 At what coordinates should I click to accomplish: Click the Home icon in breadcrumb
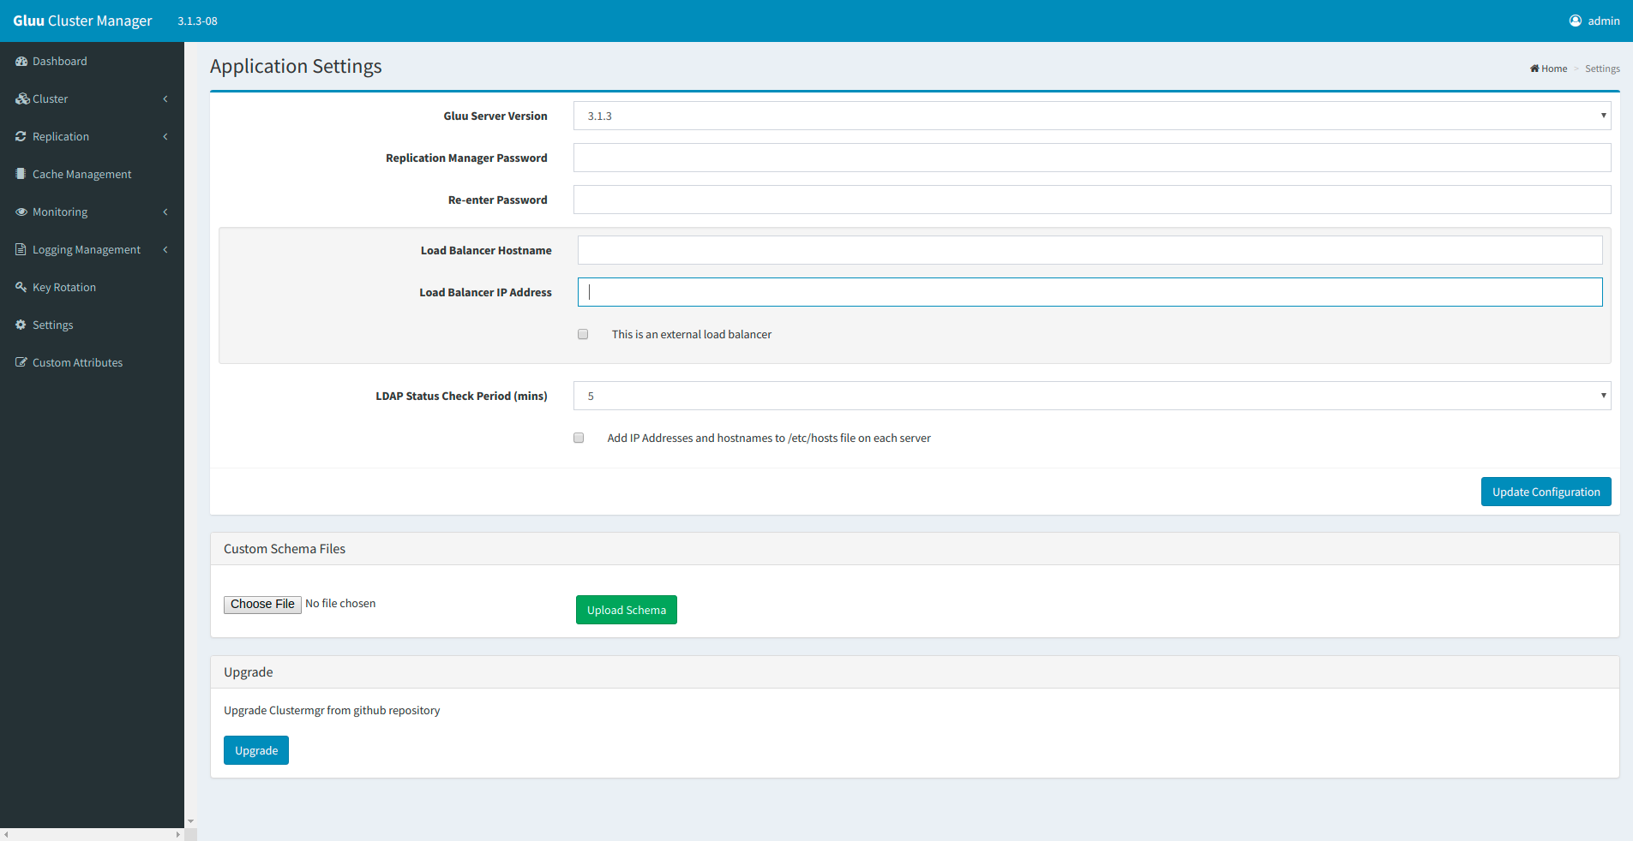coord(1534,69)
